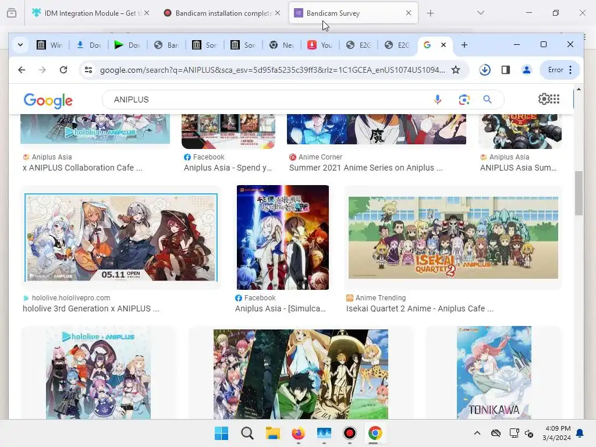Close the Bandicam Survey tab
This screenshot has width=596, height=447.
click(x=408, y=13)
